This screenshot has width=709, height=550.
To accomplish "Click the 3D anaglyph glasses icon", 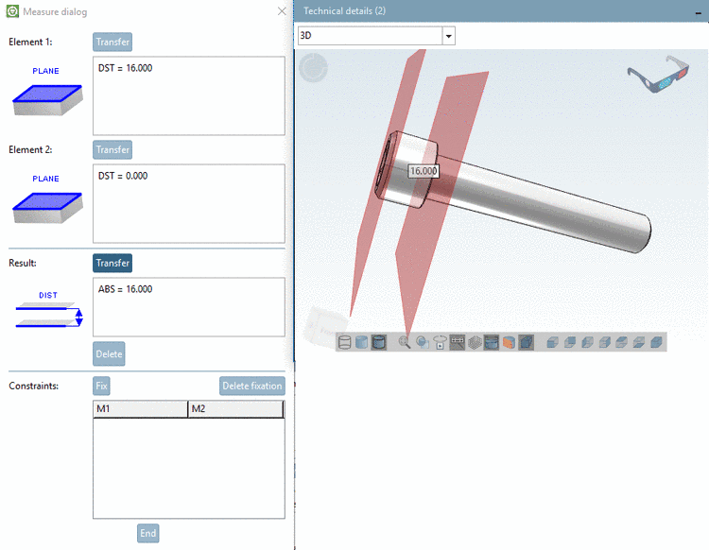I will 658,74.
